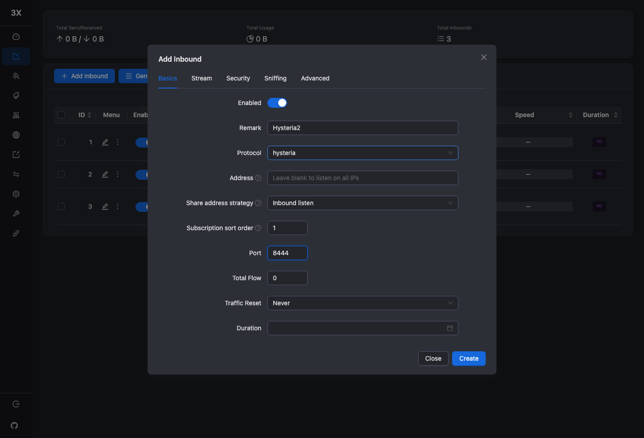This screenshot has width=644, height=438.
Task: Click the wrench tool icon in sidebar
Action: 16,214
